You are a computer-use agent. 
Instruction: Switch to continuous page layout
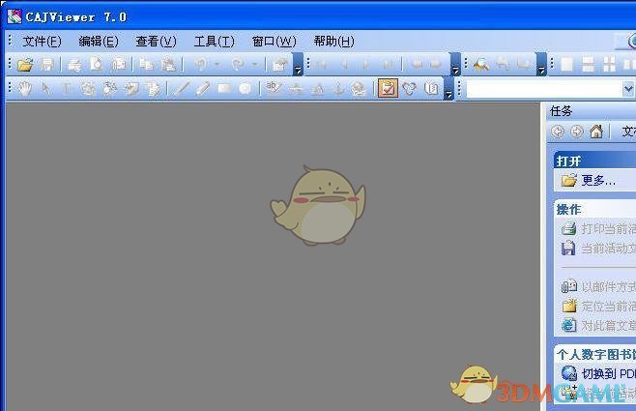pyautogui.click(x=588, y=64)
